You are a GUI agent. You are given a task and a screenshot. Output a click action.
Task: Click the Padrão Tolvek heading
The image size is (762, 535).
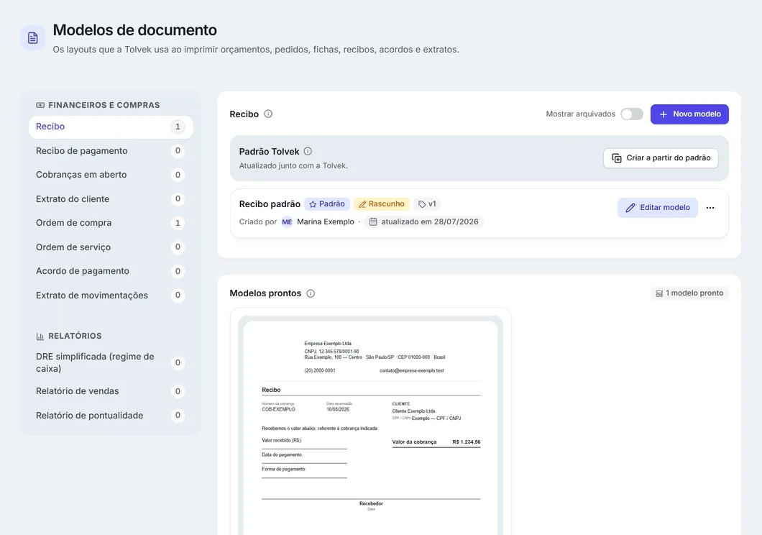pyautogui.click(x=270, y=152)
